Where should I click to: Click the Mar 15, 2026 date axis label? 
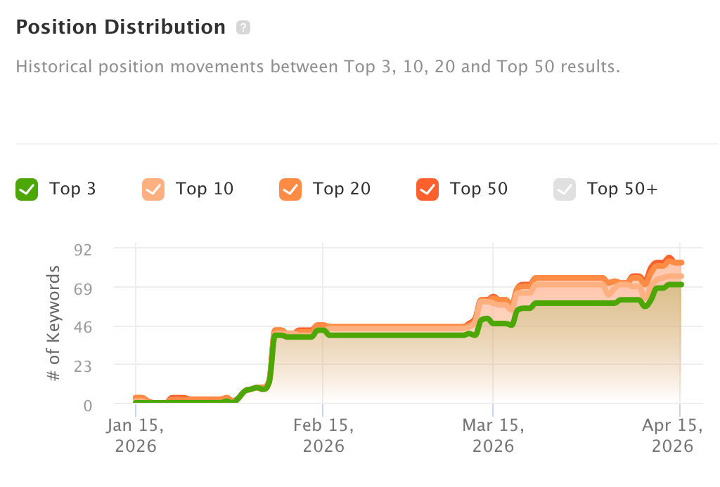click(x=494, y=435)
